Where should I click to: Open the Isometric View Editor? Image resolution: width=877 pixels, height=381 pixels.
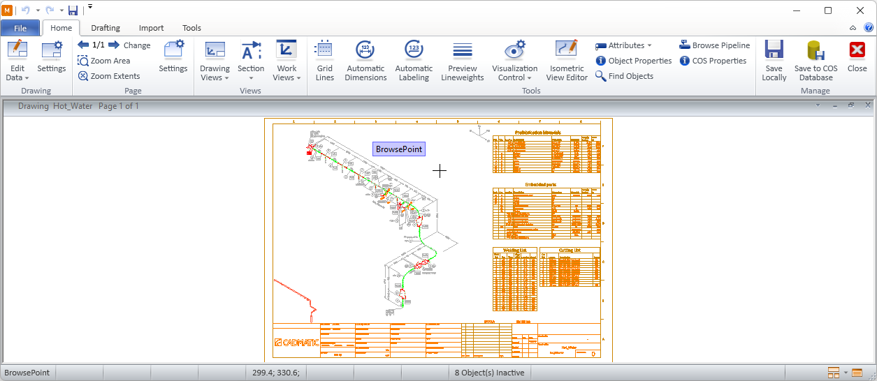(x=566, y=60)
